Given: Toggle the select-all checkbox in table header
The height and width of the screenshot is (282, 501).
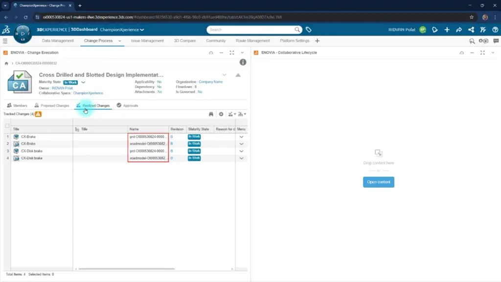Looking at the screenshot, I should click(7, 126).
